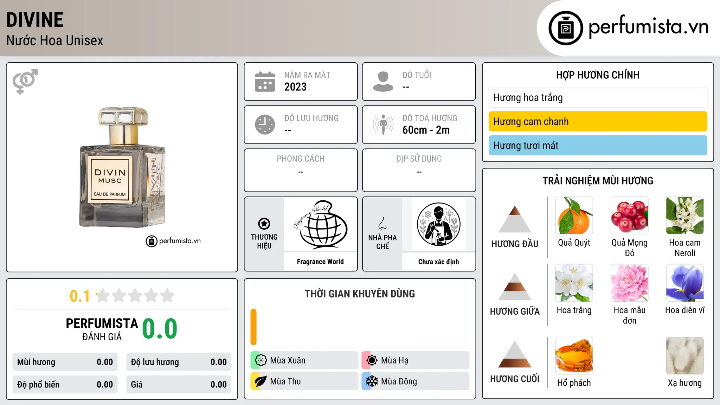
Task: Click the Divin Musc perfume bottle photo
Action: [x=122, y=167]
